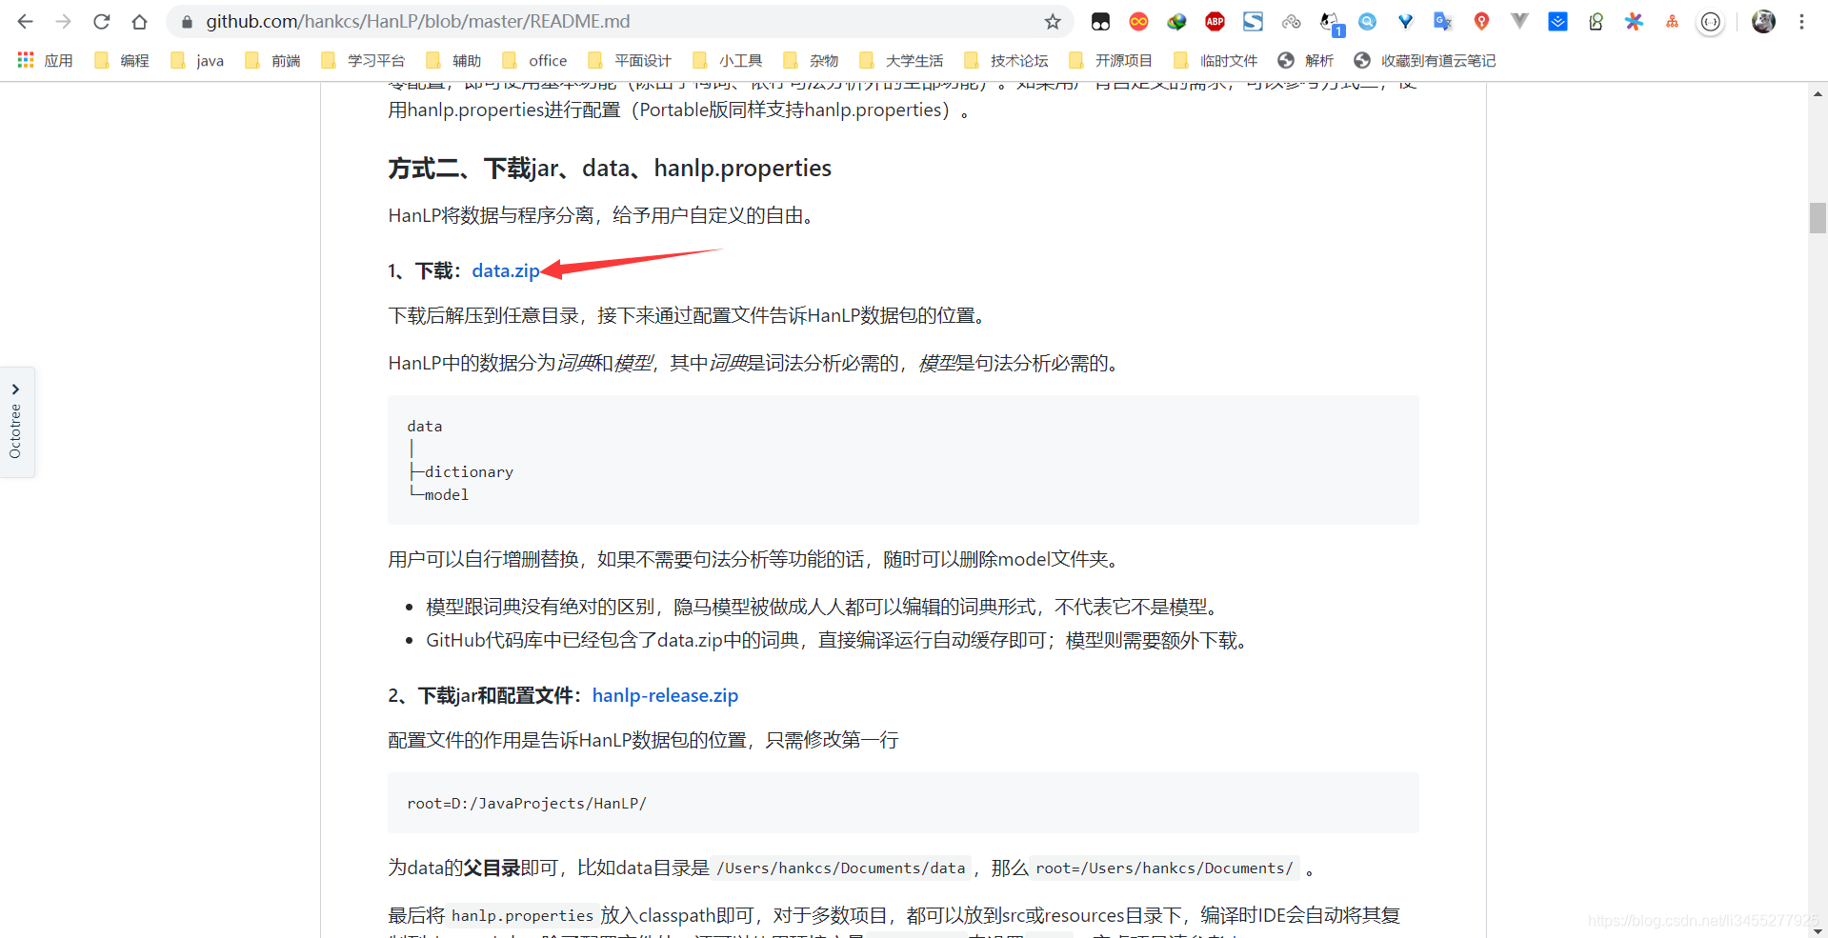This screenshot has height=938, width=1828.
Task: Open the browser home page
Action: [140, 21]
